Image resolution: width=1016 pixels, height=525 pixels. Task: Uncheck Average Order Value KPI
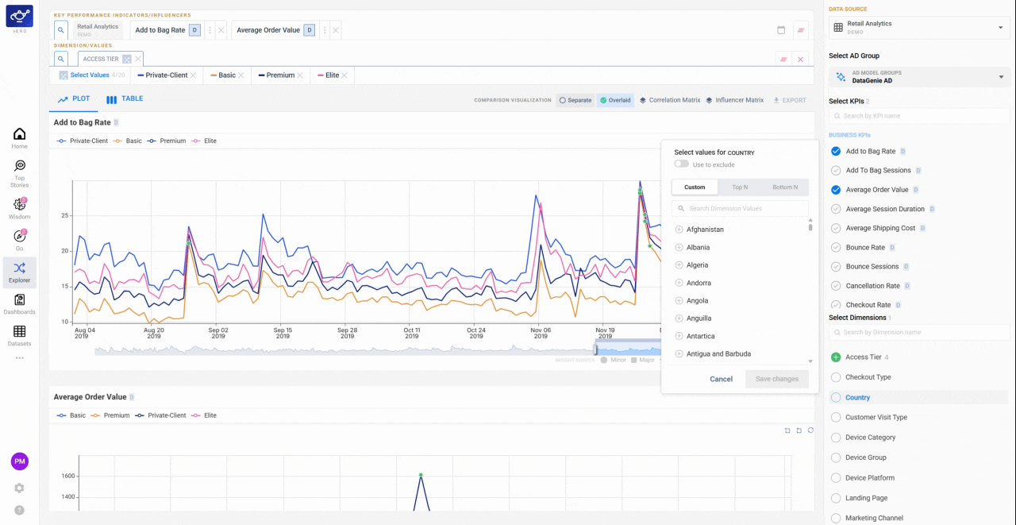(x=836, y=190)
